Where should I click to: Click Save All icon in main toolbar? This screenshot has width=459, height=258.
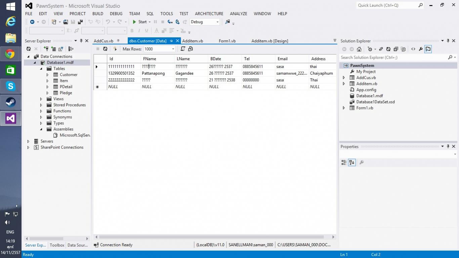[80, 22]
